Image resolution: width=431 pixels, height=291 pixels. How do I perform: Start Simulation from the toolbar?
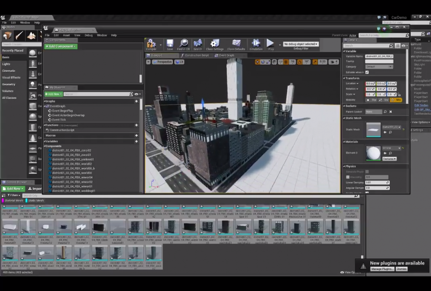pyautogui.click(x=256, y=44)
